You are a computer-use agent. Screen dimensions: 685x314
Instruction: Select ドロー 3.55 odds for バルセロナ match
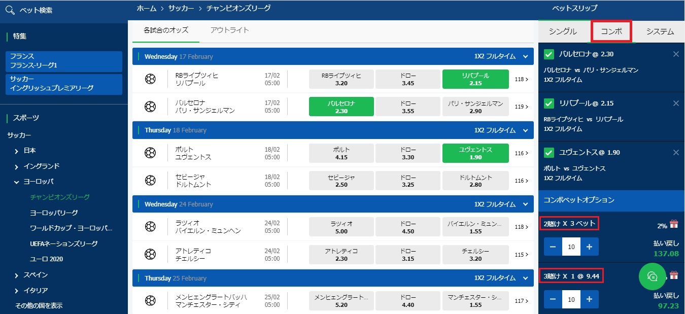click(407, 107)
